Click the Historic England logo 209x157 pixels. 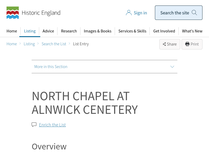coord(33,13)
